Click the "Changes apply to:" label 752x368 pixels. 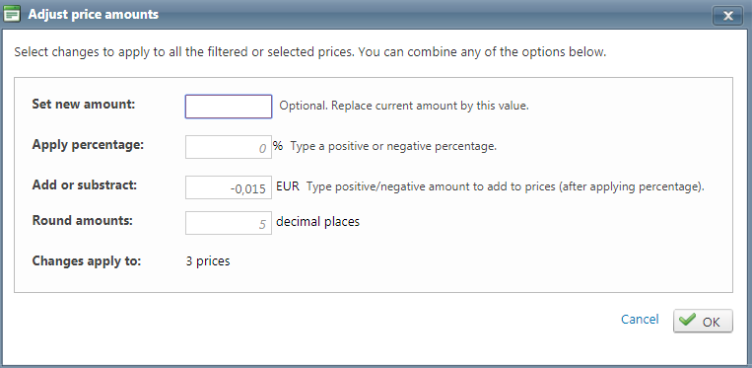coord(87,261)
